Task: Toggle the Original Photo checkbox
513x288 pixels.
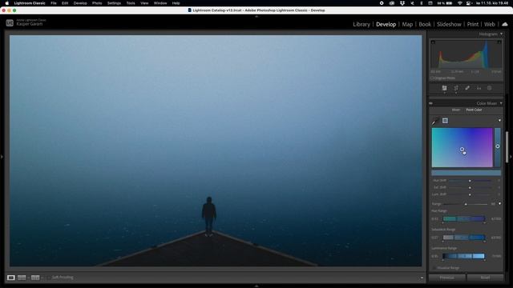Action: 431,78
